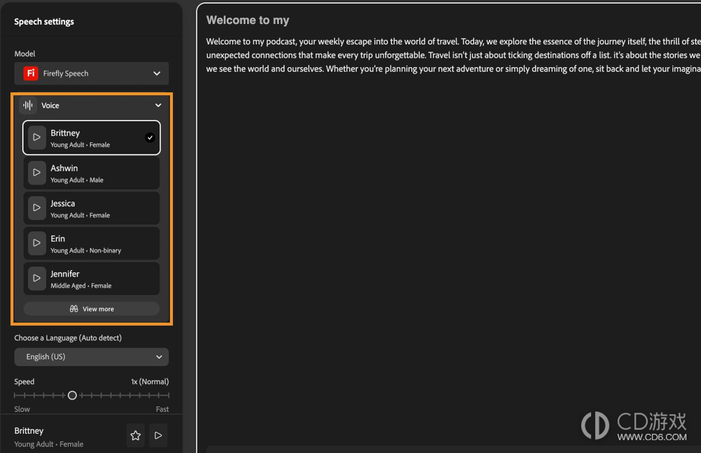This screenshot has height=453, width=701.
Task: Click the Speech settings heading
Action: pos(44,22)
